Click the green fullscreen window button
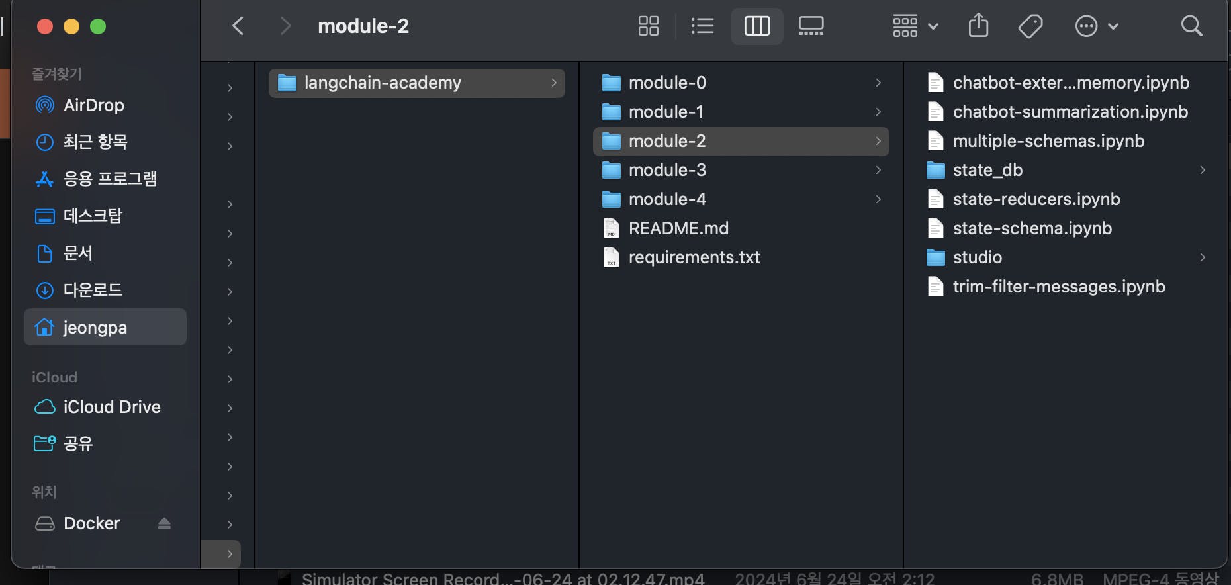This screenshot has height=585, width=1231. pos(98,26)
